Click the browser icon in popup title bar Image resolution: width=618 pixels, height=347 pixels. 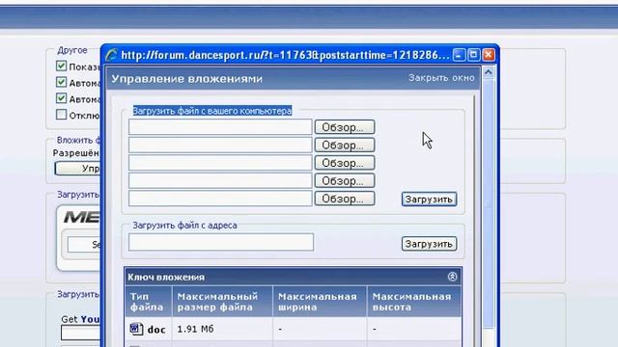(x=112, y=55)
